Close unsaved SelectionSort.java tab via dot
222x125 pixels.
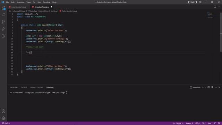(51, 7)
